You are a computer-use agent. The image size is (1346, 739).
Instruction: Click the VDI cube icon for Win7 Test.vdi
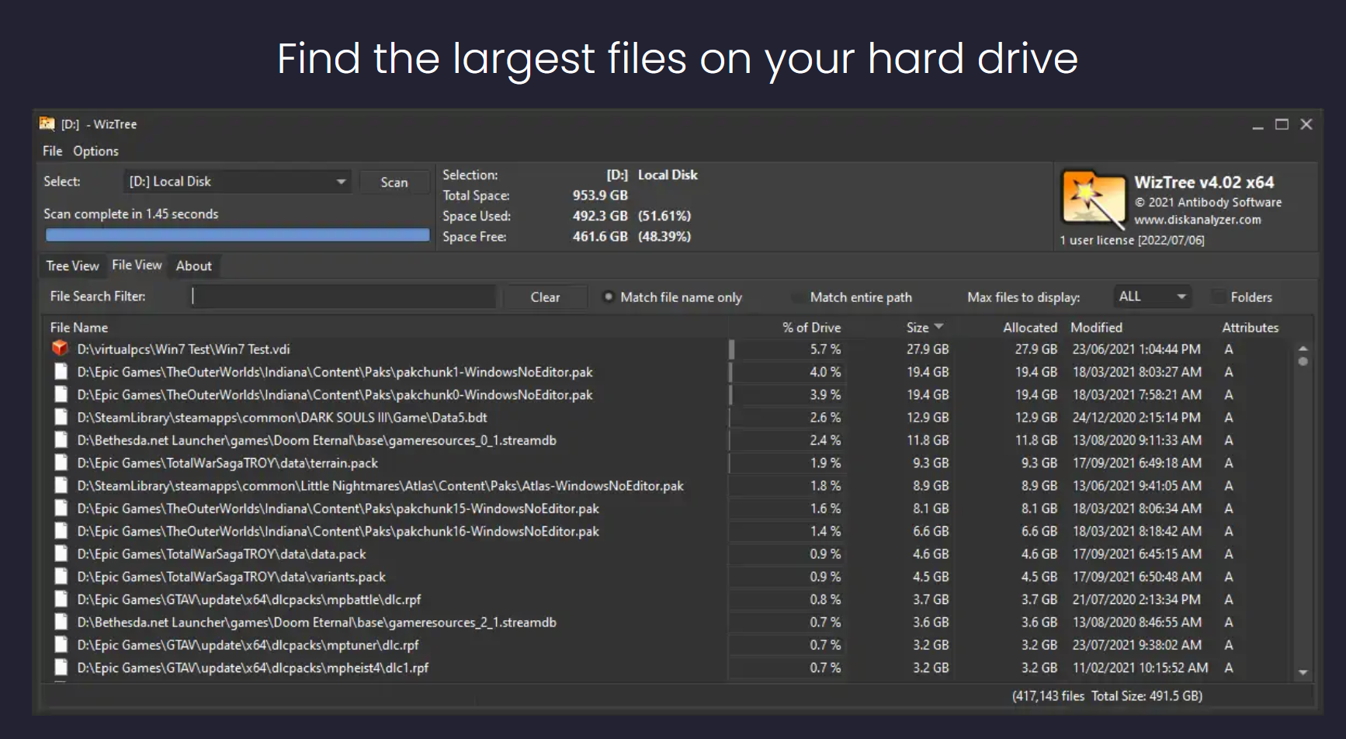click(60, 349)
